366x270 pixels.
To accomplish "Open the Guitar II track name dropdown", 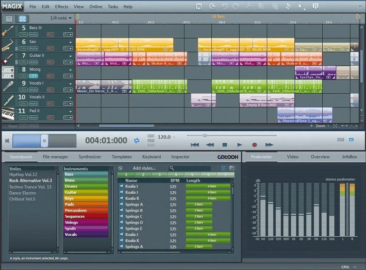I will [x=70, y=56].
